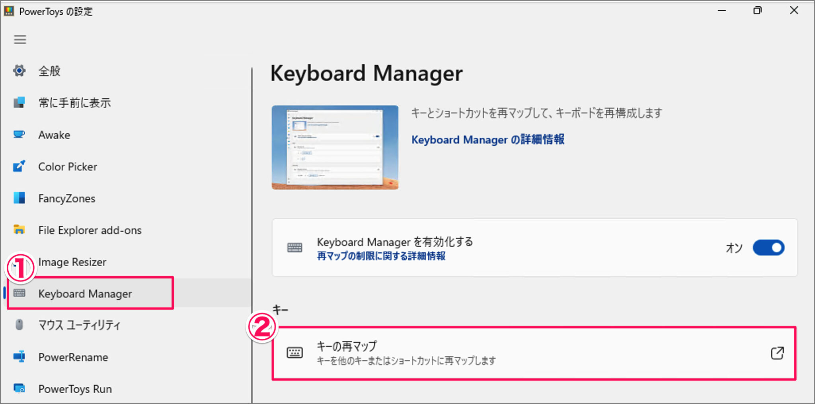Click the keyboard icon in キーの再マップ row
The image size is (815, 404).
coord(294,353)
